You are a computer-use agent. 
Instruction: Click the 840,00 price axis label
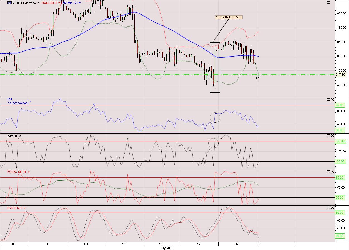click(341, 42)
